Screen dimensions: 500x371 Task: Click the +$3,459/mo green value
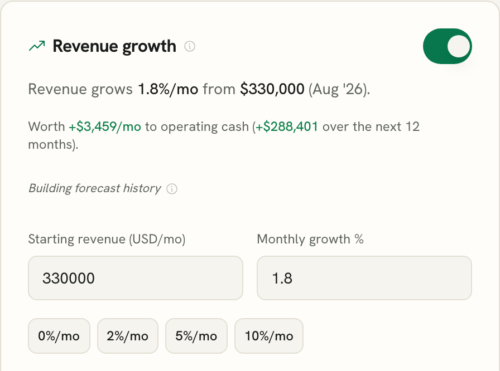click(x=105, y=126)
